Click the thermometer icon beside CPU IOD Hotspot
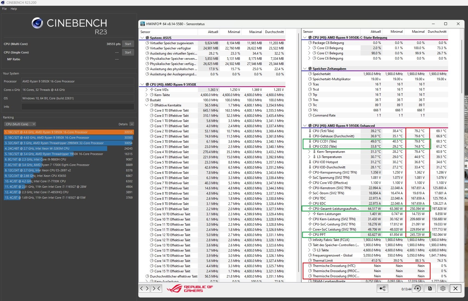This screenshot has height=301, width=468. pos(310,162)
